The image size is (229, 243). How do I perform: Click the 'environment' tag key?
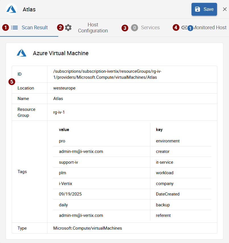tap(168, 141)
